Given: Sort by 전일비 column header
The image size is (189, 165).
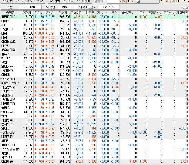Looking at the screenshot, I should coord(39,13).
